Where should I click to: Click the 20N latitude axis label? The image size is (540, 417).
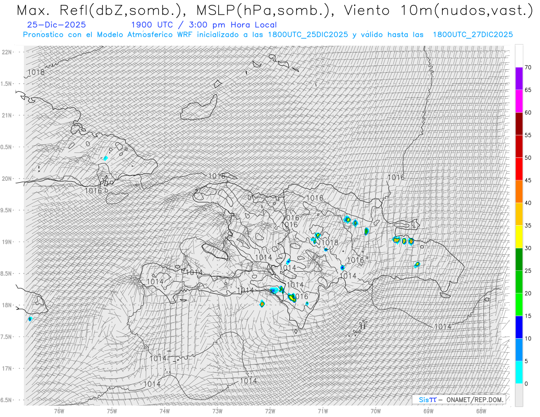point(6,179)
